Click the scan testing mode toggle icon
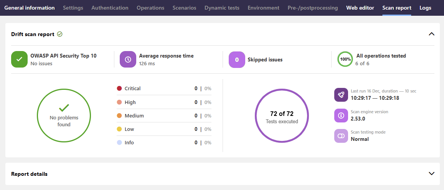This screenshot has height=190, width=444. click(x=341, y=136)
